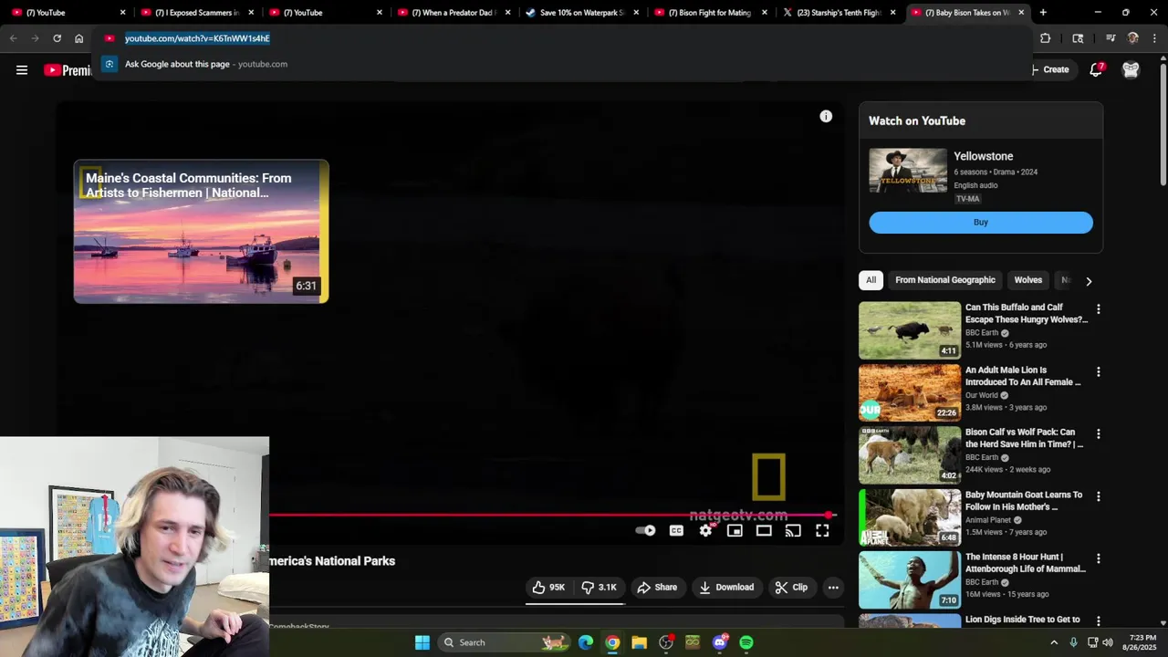This screenshot has height=657, width=1168.
Task: Click the video info card icon
Action: pyautogui.click(x=826, y=116)
